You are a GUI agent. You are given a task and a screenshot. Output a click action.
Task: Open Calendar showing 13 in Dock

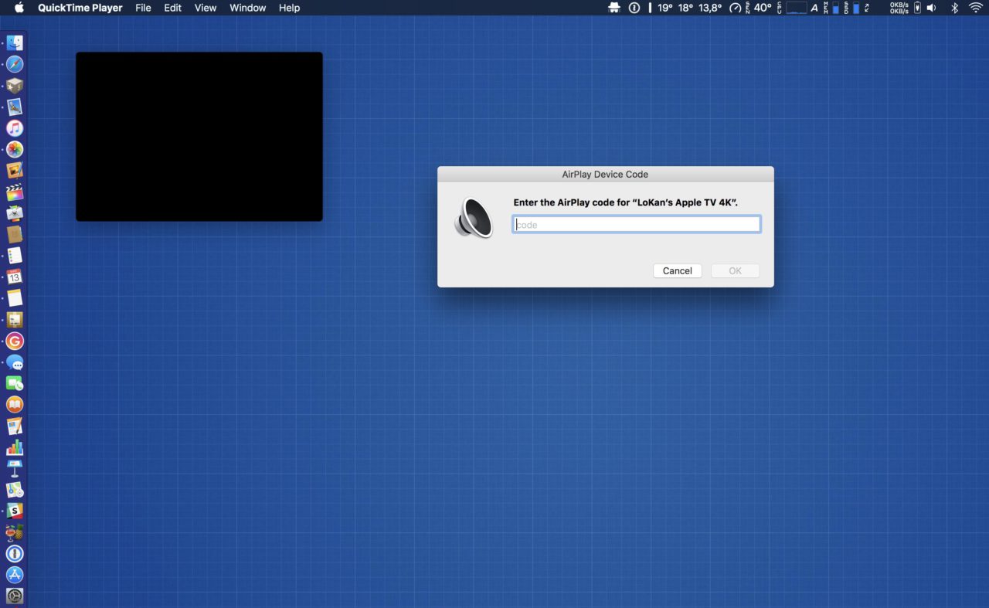tap(15, 277)
